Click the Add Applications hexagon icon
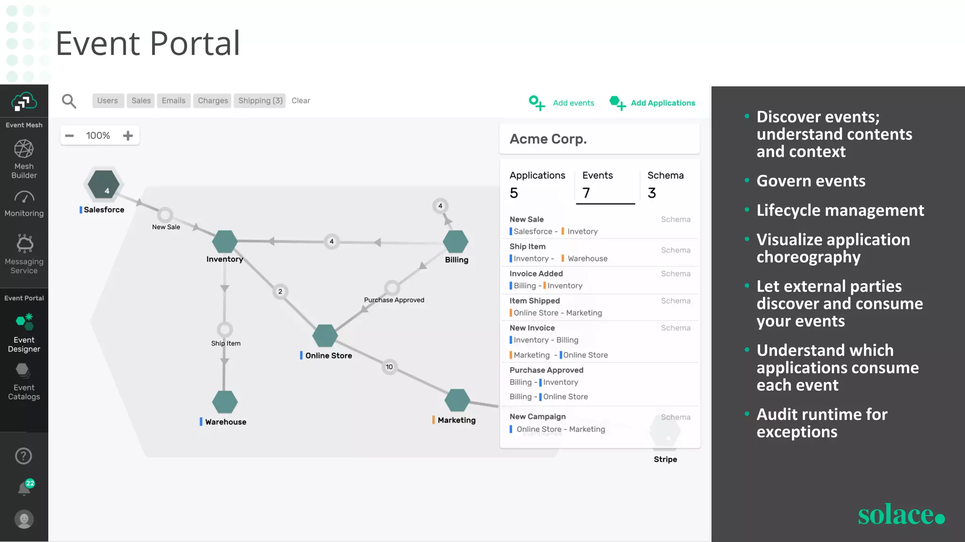The width and height of the screenshot is (965, 542). click(617, 103)
